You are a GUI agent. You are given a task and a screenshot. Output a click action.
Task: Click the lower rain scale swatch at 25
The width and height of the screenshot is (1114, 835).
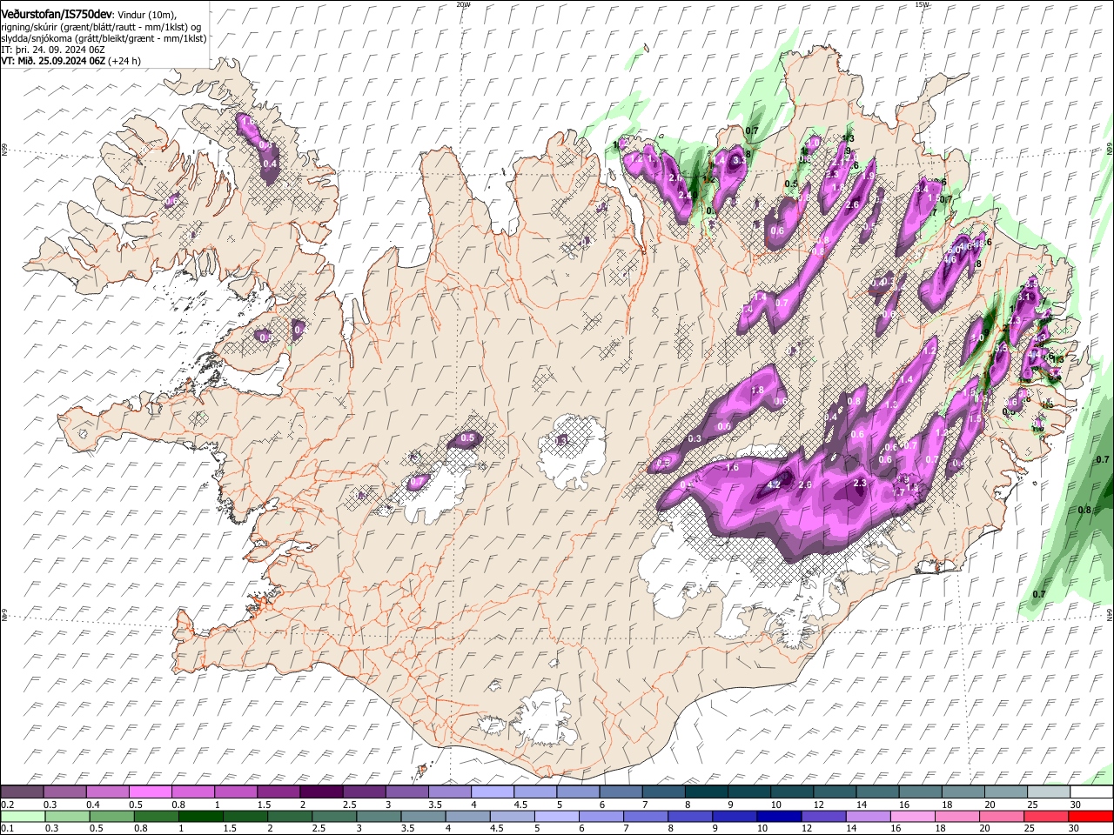(1045, 816)
